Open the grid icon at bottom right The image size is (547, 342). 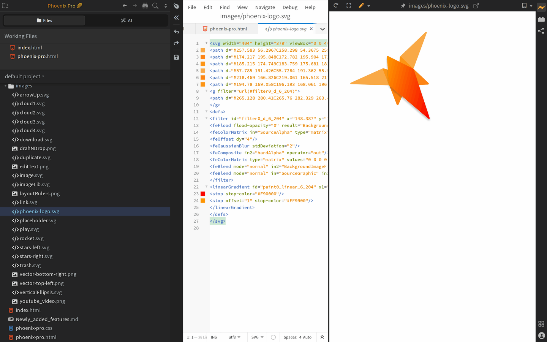pyautogui.click(x=541, y=324)
